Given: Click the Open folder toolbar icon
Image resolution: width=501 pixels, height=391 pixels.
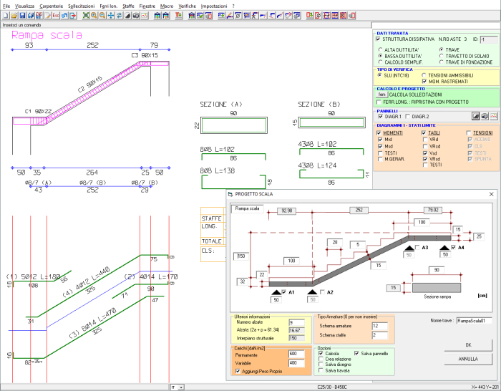Looking at the screenshot, I should click(x=13, y=15).
